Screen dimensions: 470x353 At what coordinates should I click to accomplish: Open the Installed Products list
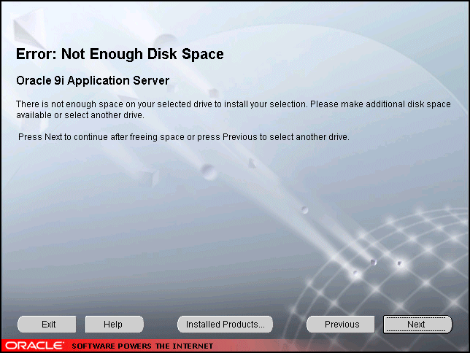(x=225, y=325)
